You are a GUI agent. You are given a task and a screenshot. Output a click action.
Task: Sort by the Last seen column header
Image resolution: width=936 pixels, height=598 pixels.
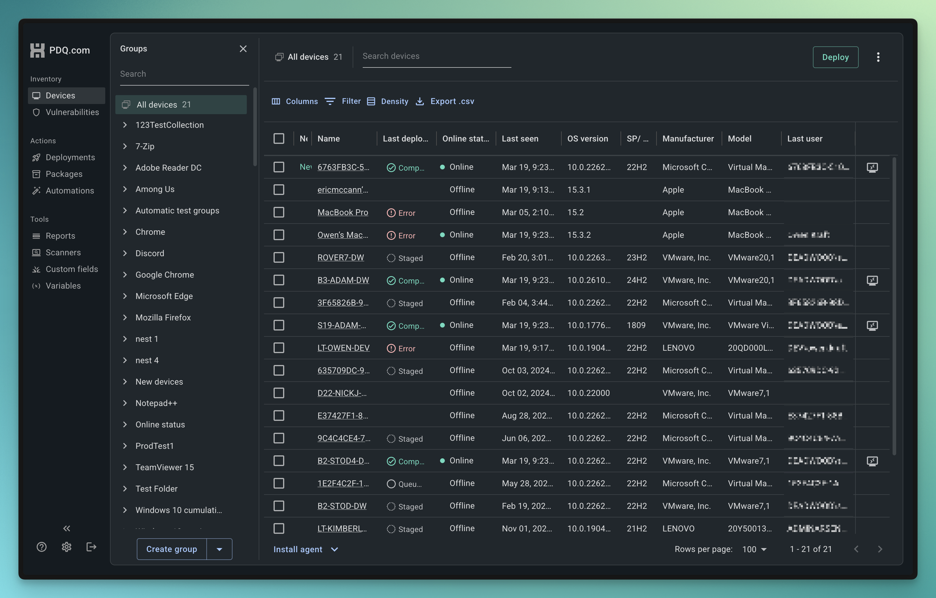point(520,139)
